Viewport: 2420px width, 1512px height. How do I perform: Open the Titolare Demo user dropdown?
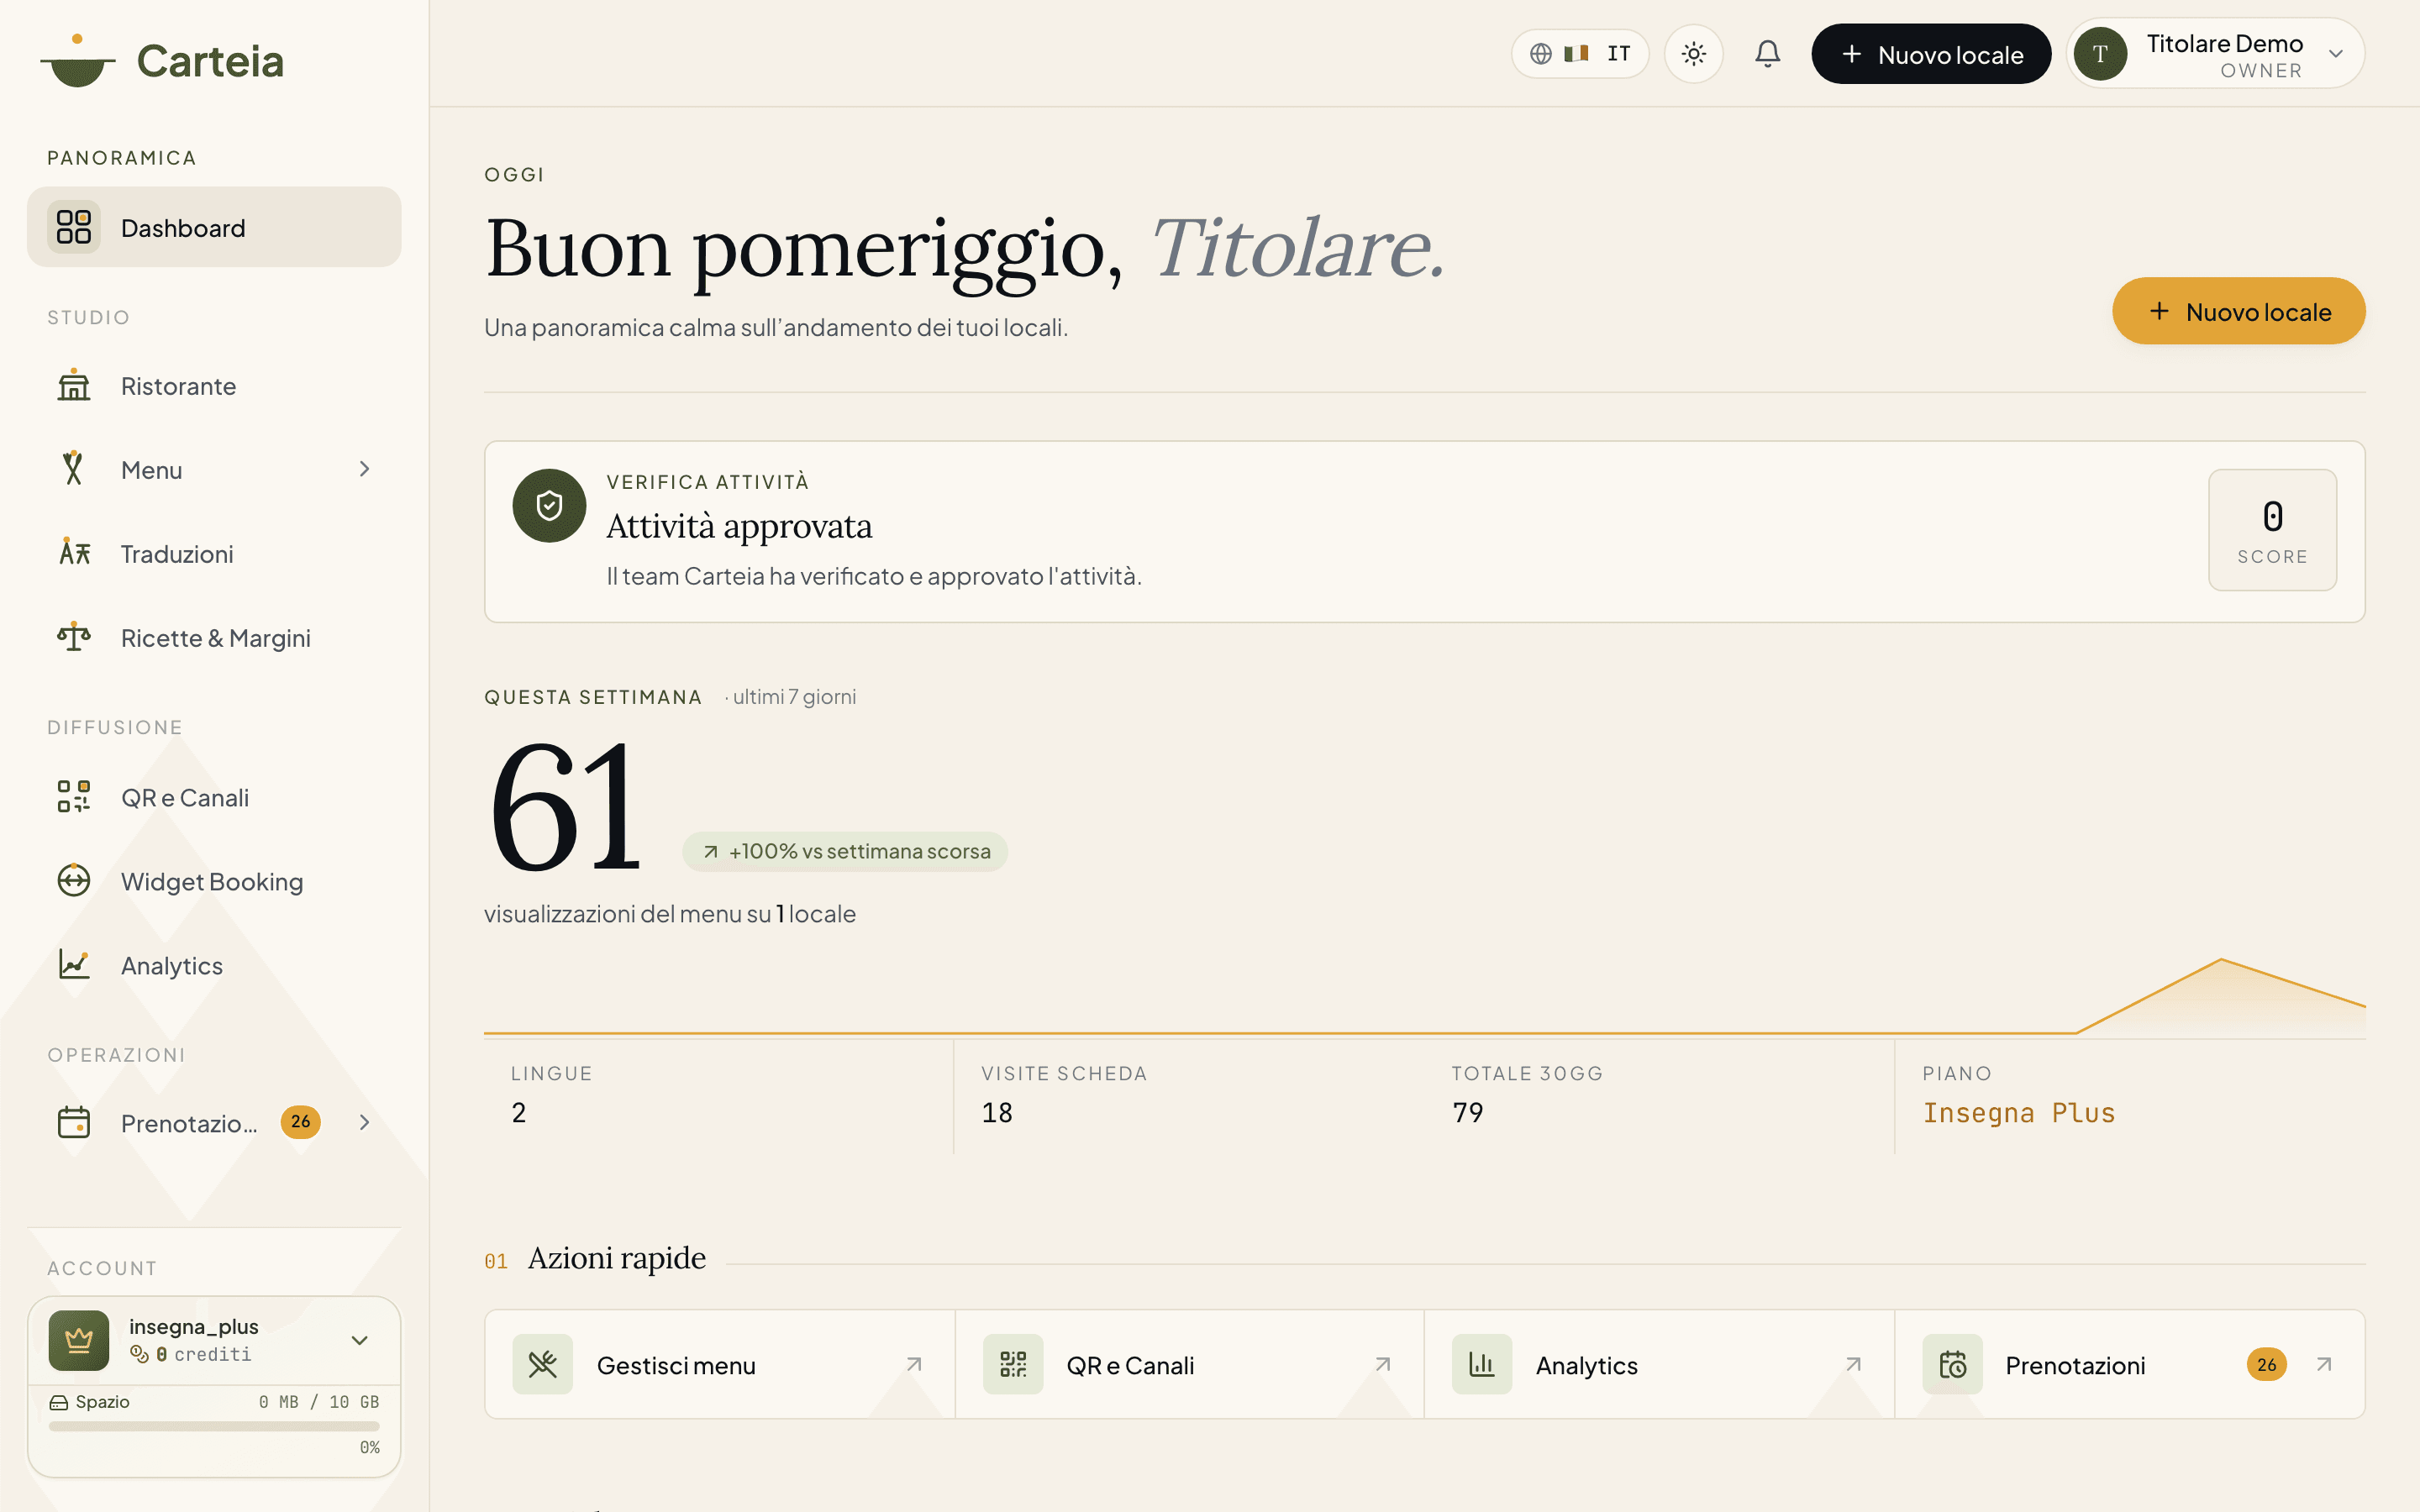click(2216, 54)
